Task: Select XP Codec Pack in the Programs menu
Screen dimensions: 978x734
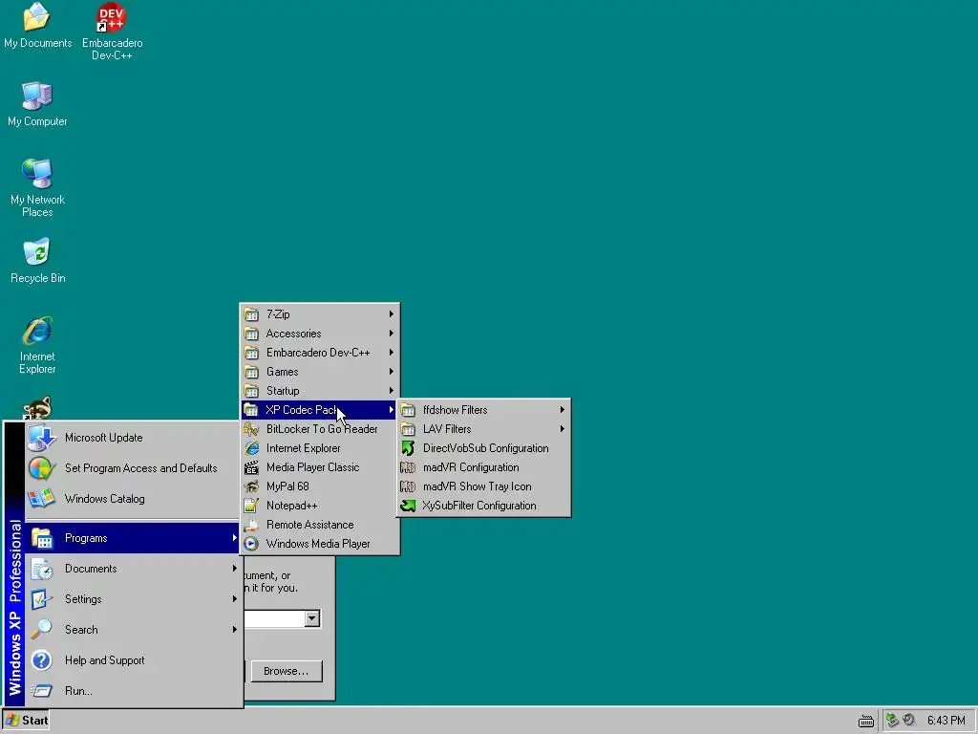Action: coord(319,410)
